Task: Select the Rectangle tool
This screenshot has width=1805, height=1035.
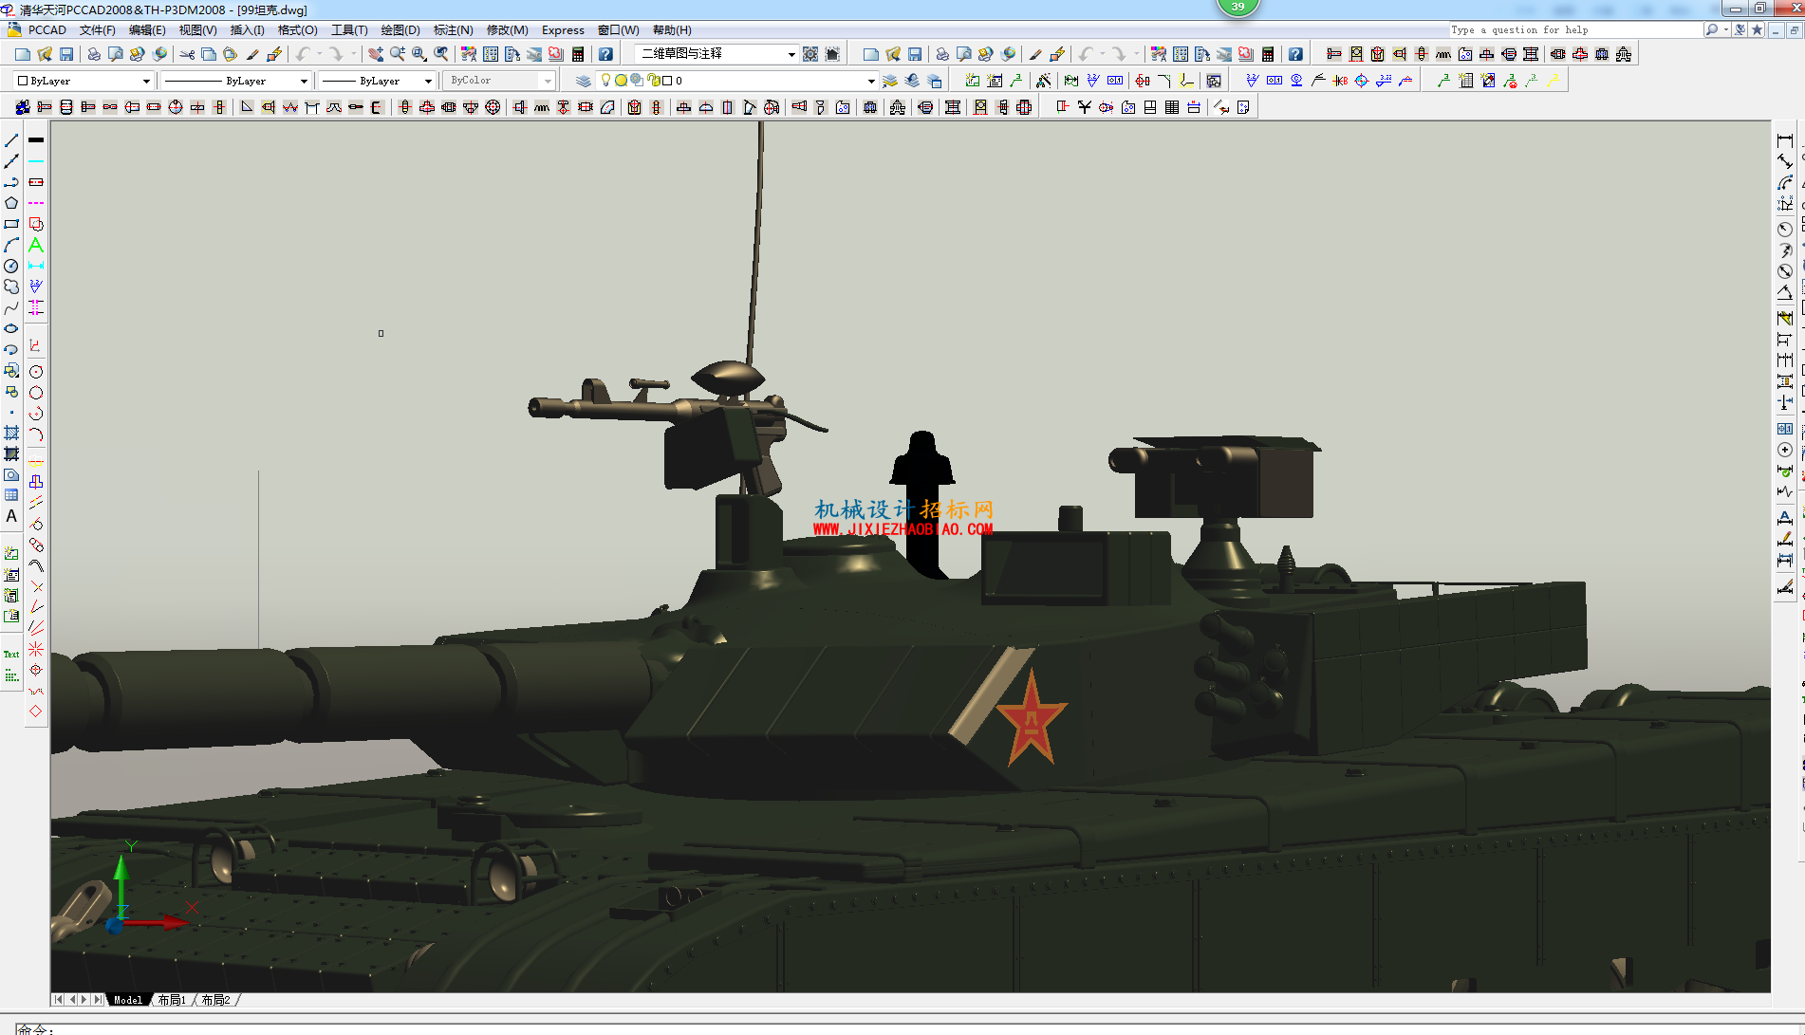Action: pos(11,224)
